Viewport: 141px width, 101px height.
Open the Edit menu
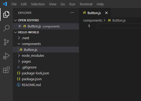pos(24,4)
